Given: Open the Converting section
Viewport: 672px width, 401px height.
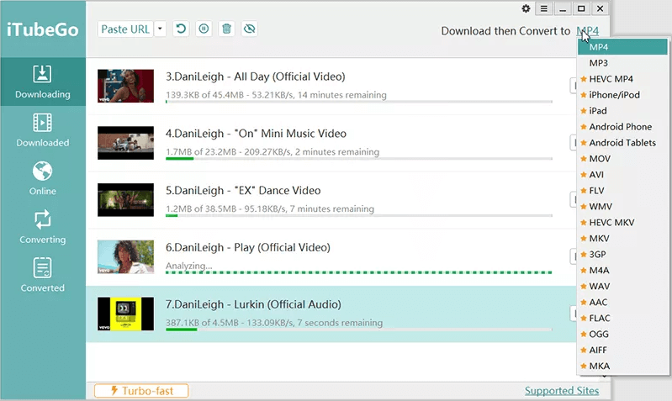Looking at the screenshot, I should click(42, 227).
